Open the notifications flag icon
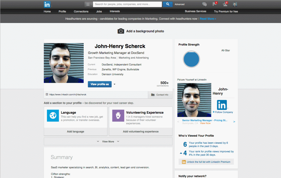Viewport: 281px width, 178px height. pos(215,4)
